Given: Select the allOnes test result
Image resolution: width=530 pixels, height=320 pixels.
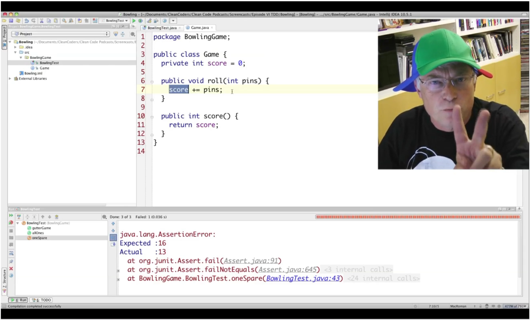Looking at the screenshot, I should tap(38, 233).
